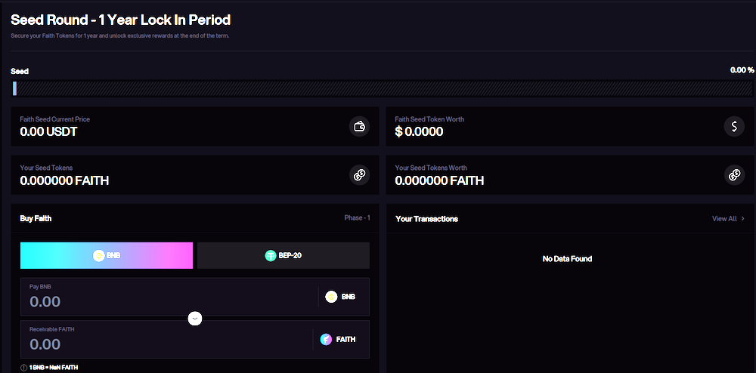Click the wallet icon beside Faith Seed Current Price
Screen dimensions: 756x373
click(359, 127)
